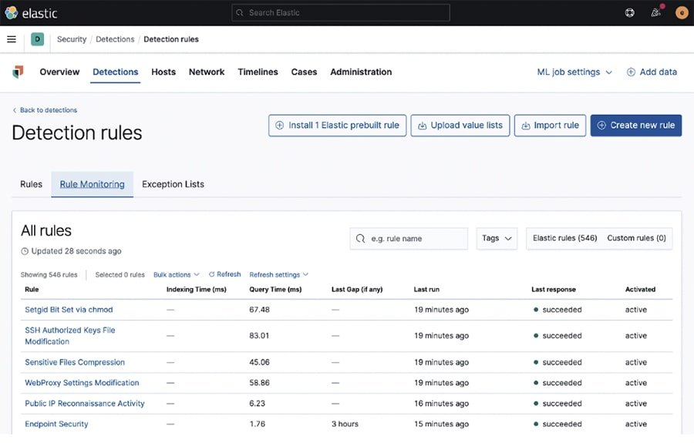Open the Setgid Bit Set via chmod rule
The height and width of the screenshot is (443, 694).
click(69, 310)
